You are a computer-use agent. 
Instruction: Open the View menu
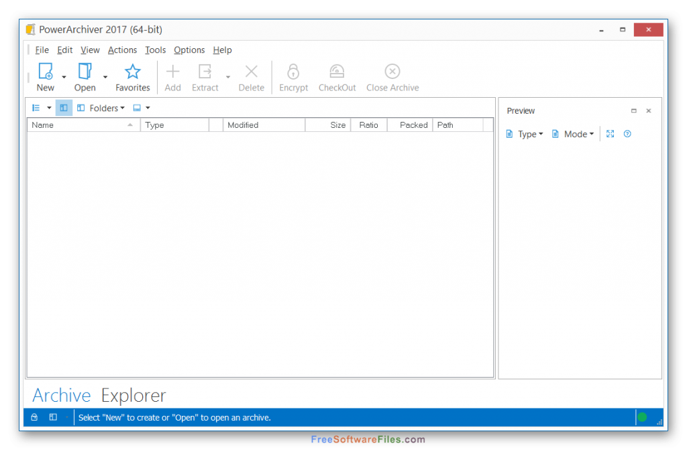[90, 50]
